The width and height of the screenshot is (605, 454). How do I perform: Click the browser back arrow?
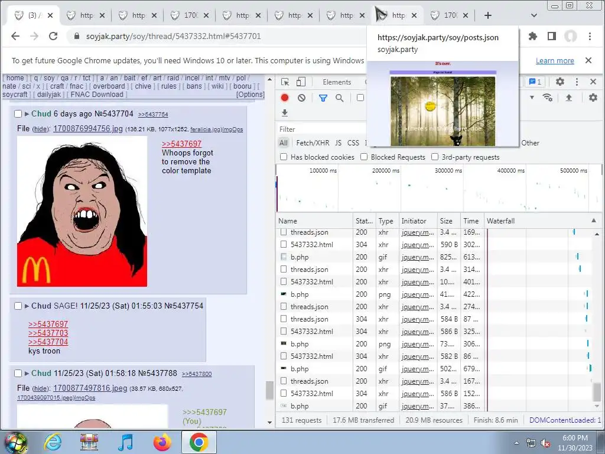tap(15, 36)
